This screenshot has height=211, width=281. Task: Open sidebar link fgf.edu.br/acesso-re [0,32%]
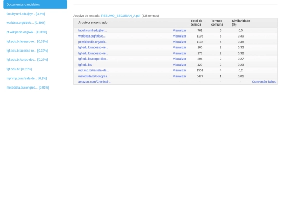click(27, 51)
